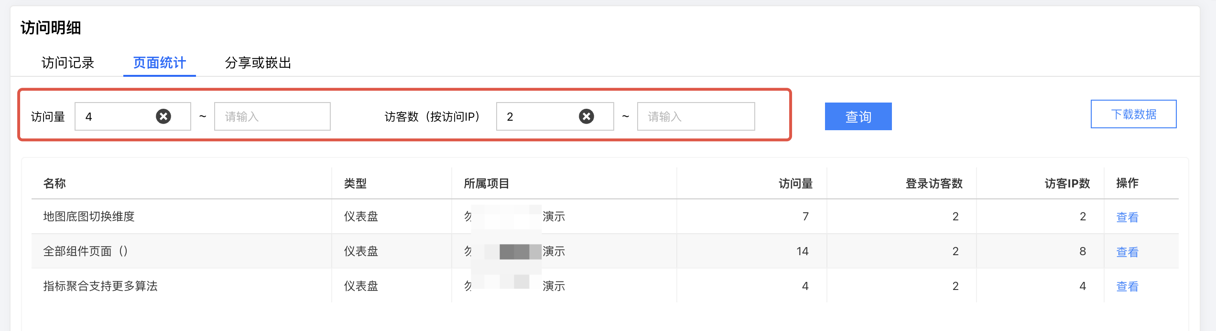Click the 访客数 maximum input field
This screenshot has height=331, width=1216.
click(x=695, y=116)
